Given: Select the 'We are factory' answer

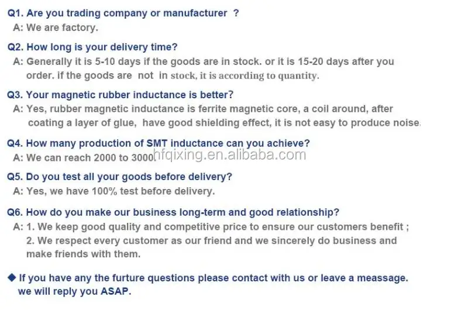Looking at the screenshot, I should pyautogui.click(x=62, y=27).
